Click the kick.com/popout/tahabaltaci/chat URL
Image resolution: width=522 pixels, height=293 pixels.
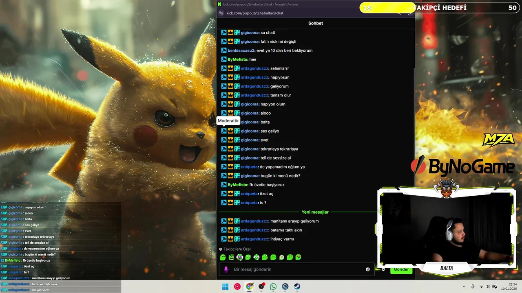coord(255,13)
